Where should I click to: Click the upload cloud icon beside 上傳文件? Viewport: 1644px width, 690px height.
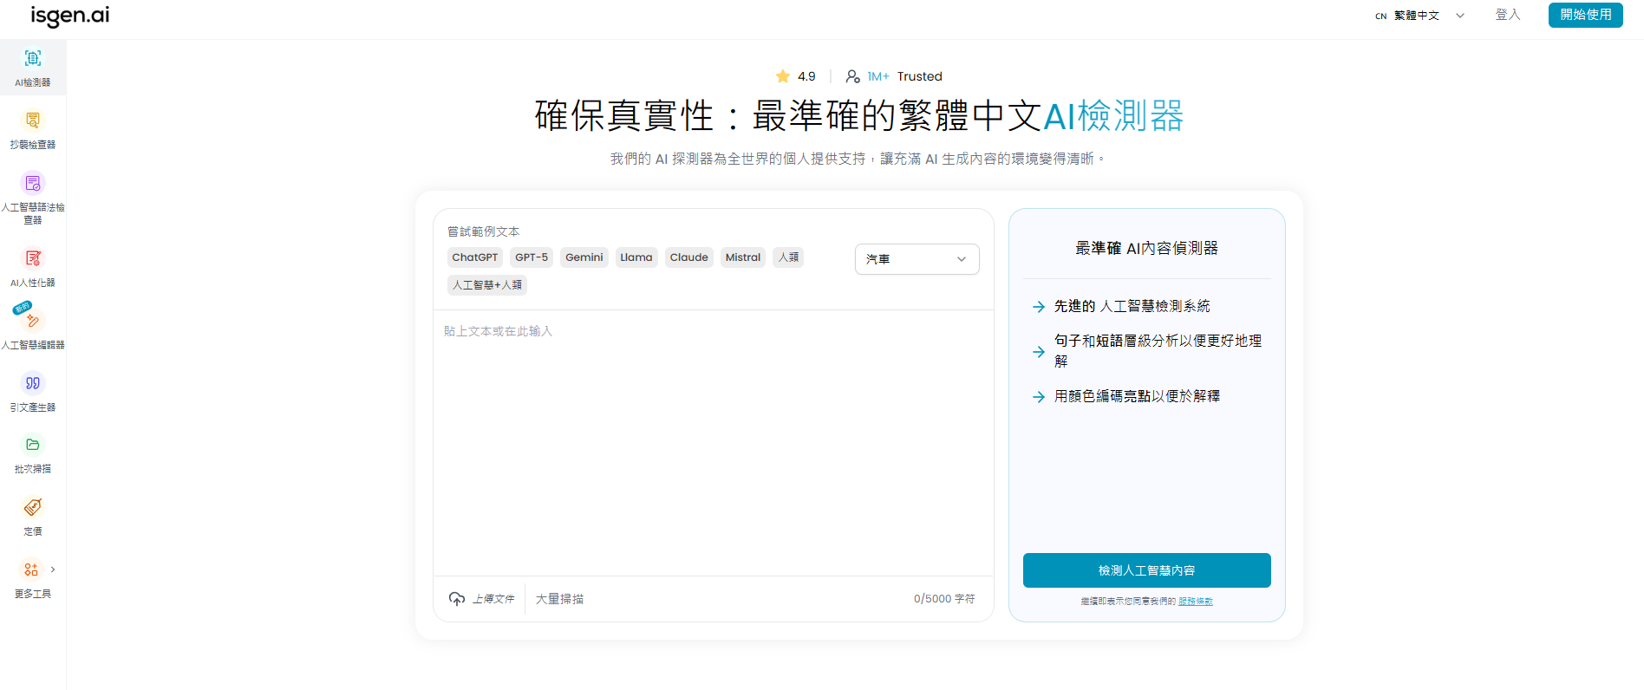point(457,599)
